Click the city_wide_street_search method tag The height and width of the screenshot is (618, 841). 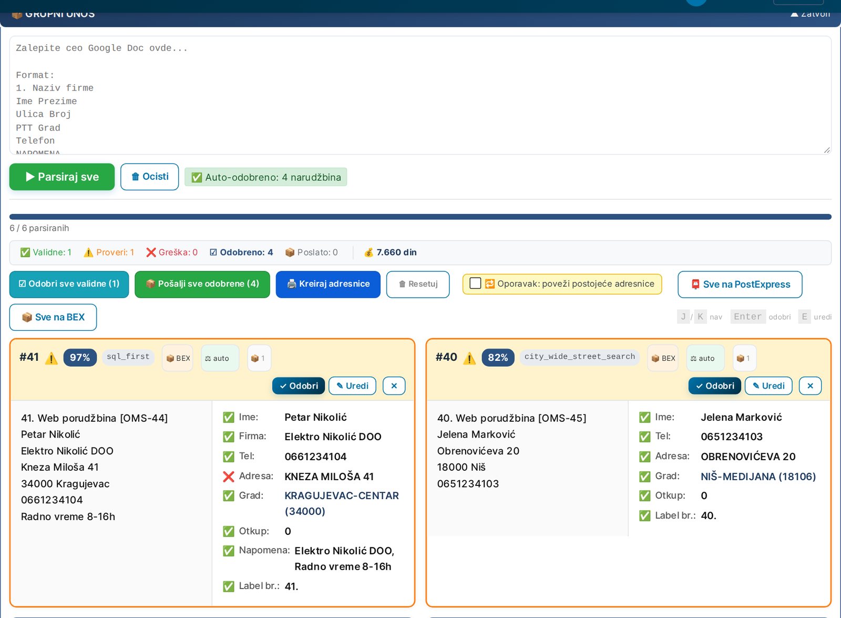580,357
